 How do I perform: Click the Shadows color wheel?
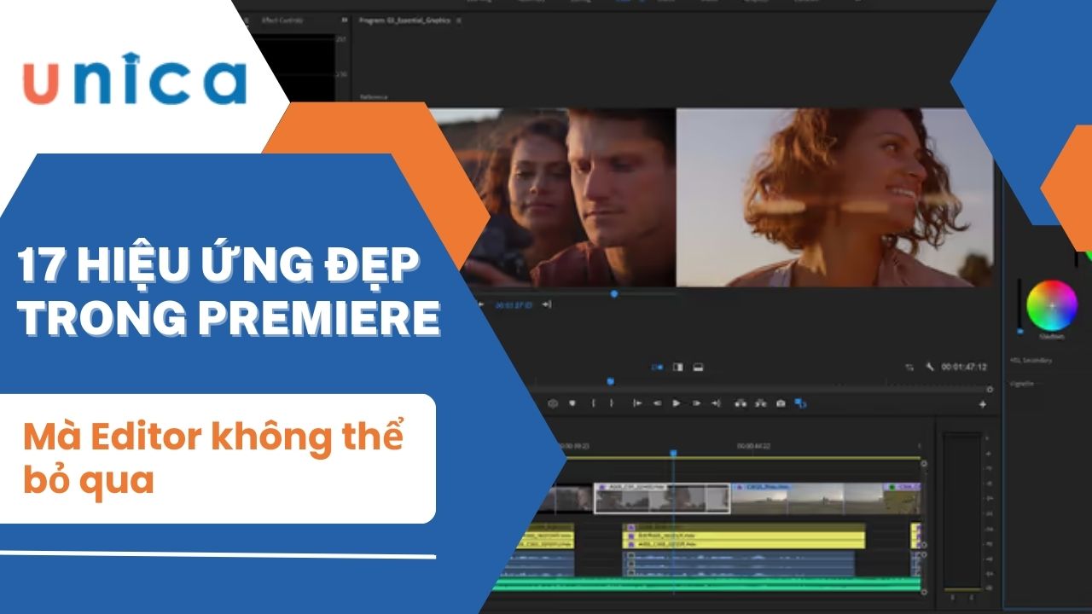pyautogui.click(x=1052, y=305)
